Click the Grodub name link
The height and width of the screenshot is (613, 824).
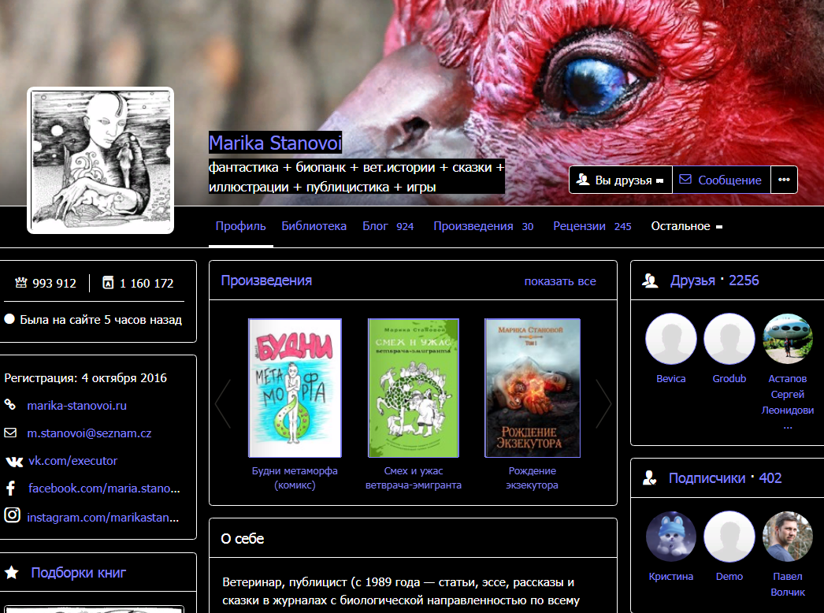(x=729, y=378)
